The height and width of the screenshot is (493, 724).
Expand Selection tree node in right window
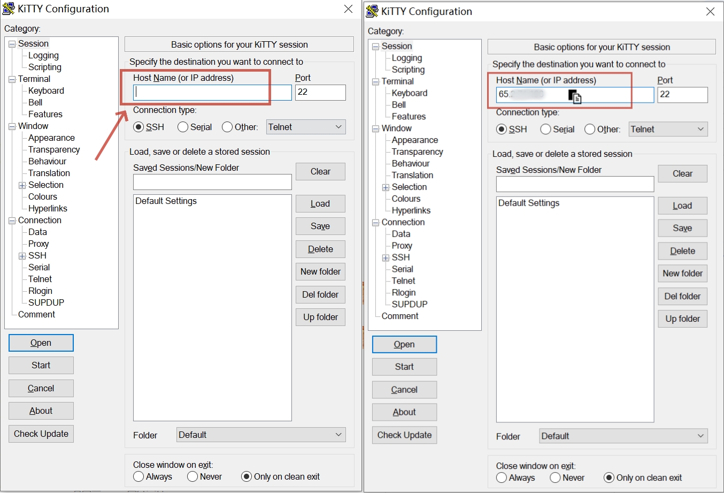(386, 187)
